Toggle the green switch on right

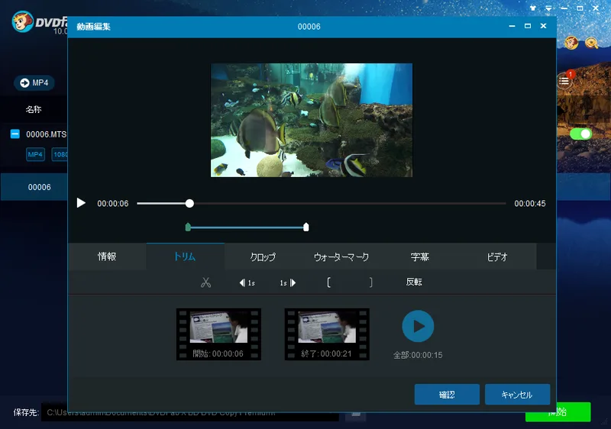click(x=581, y=134)
